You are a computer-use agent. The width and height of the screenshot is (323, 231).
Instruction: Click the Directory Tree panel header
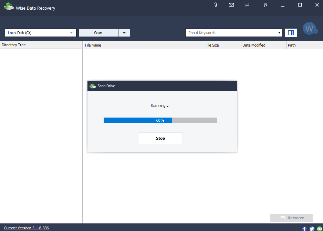(x=41, y=45)
